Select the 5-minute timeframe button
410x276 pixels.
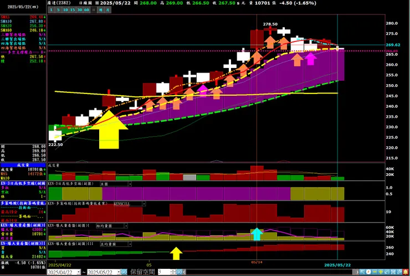tap(58, 10)
